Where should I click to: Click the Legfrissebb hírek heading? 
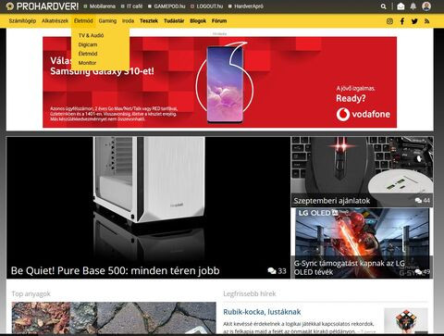(x=250, y=293)
